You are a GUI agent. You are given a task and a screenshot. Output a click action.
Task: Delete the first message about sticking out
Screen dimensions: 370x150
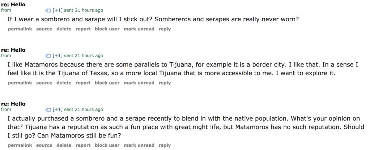[x=64, y=29]
